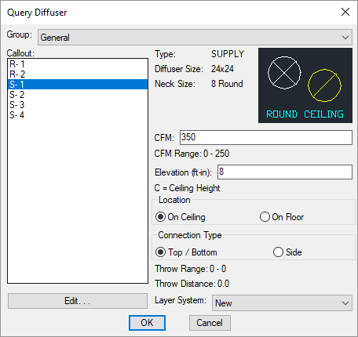Select the On Floor location option
358x337 pixels.
point(282,217)
